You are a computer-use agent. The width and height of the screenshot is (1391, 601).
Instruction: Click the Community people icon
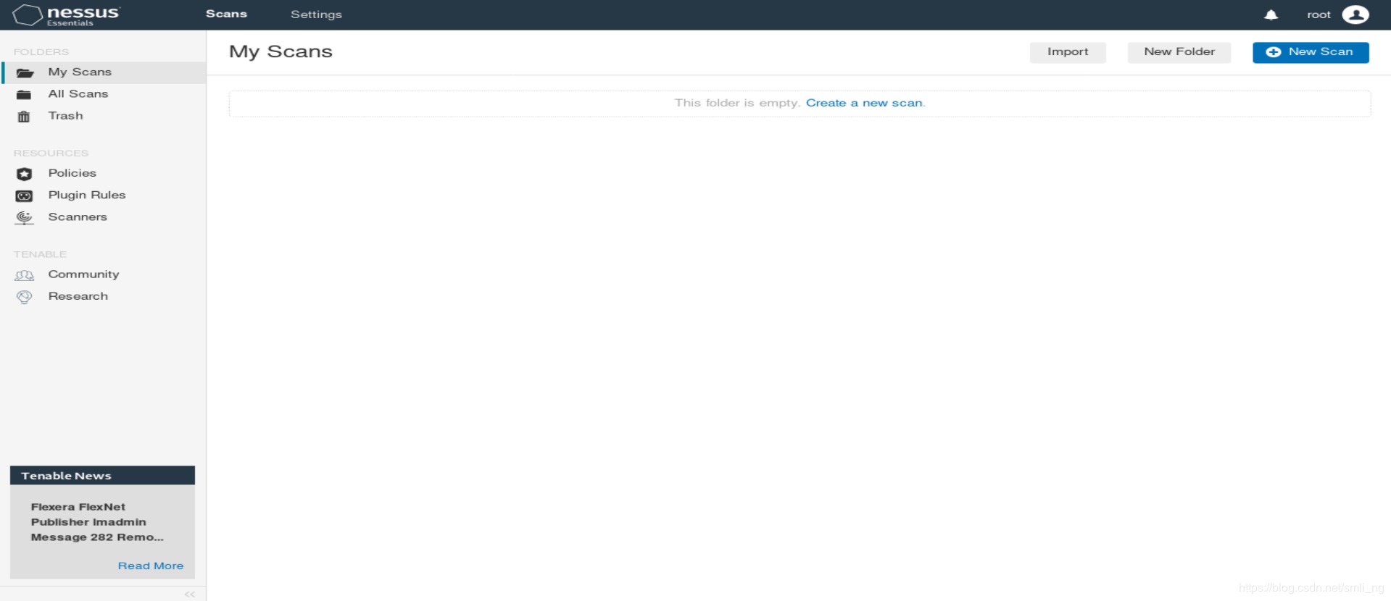pyautogui.click(x=24, y=275)
